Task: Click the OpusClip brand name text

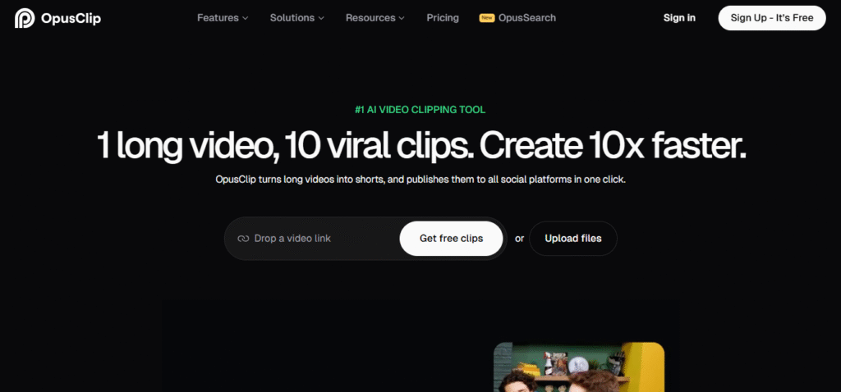Action: pos(71,18)
